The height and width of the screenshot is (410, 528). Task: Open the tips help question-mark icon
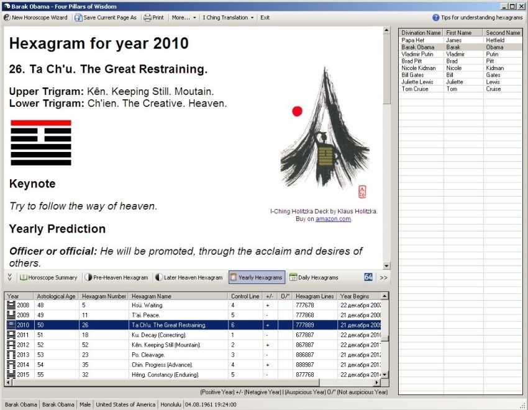coord(435,17)
